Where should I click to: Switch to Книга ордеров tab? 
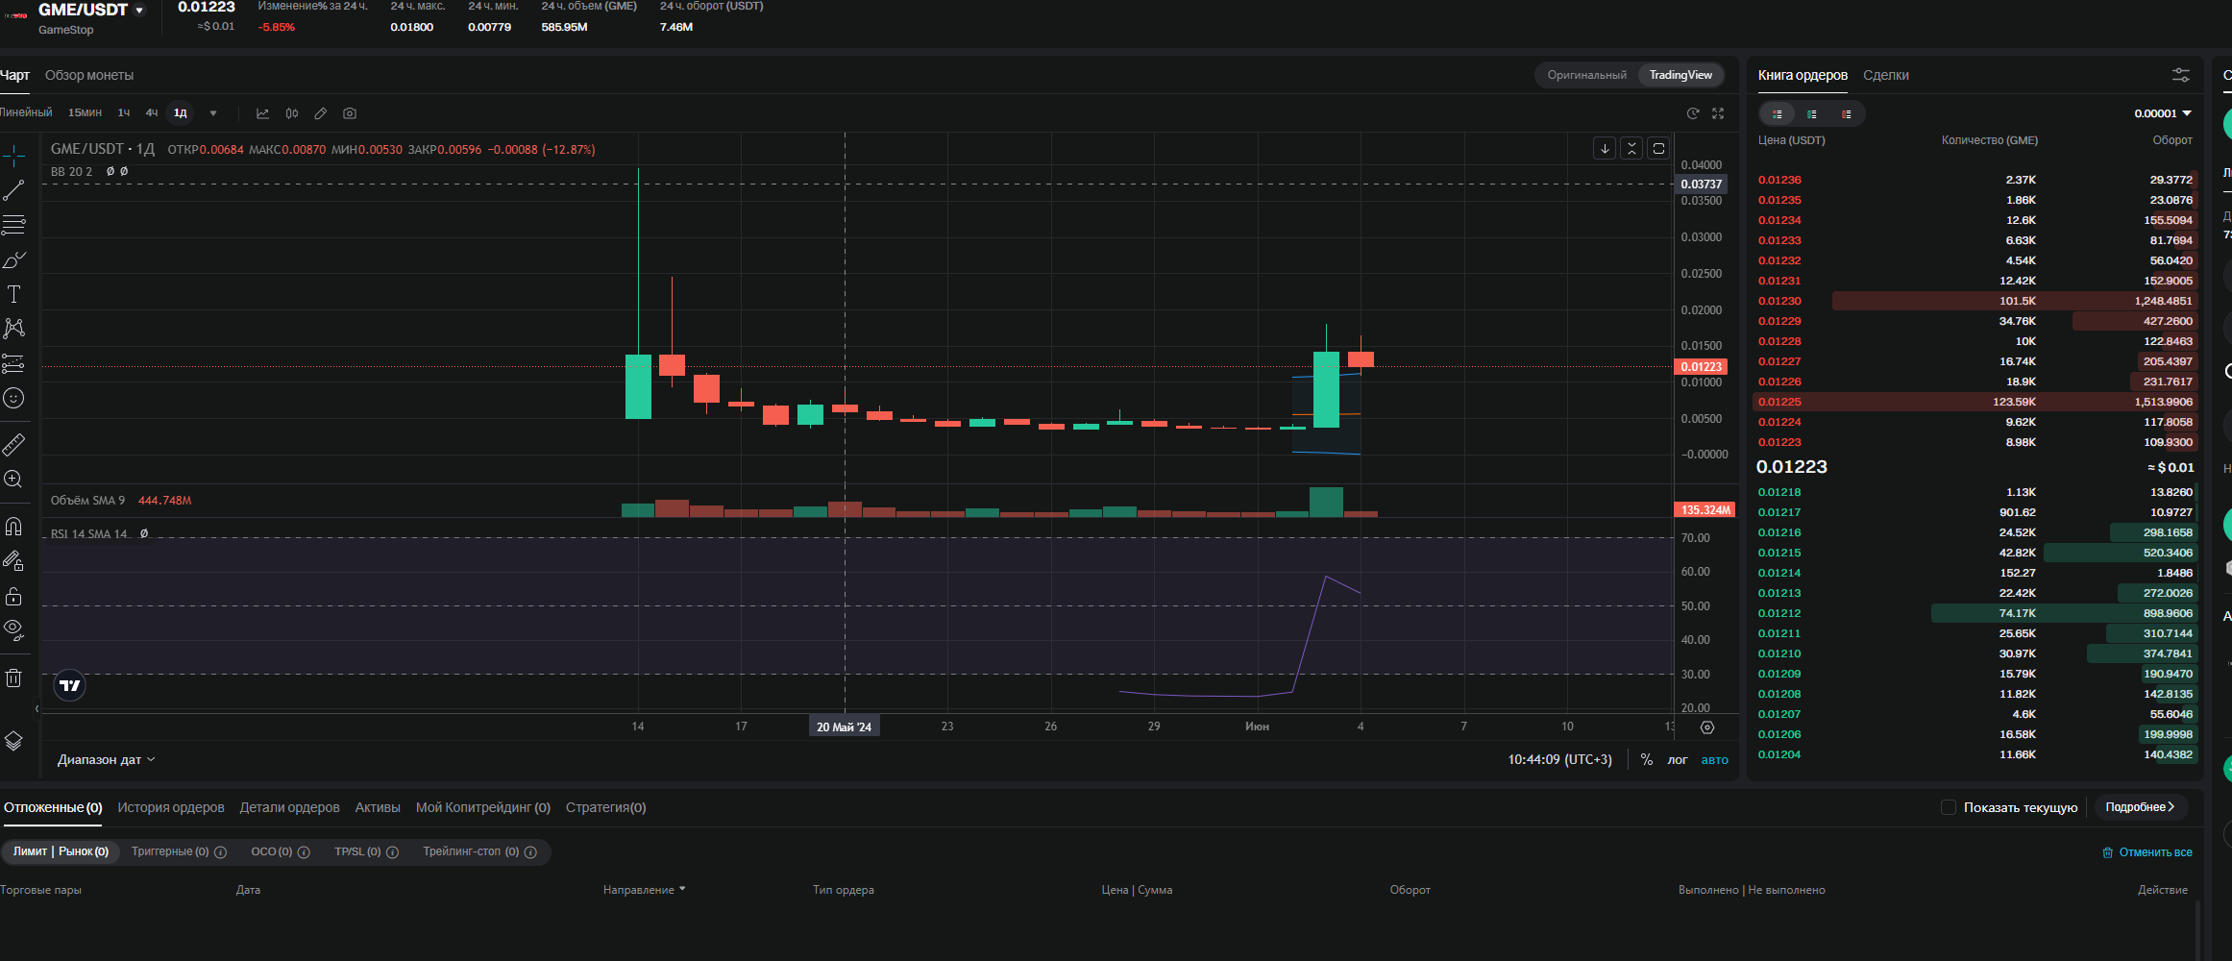pos(1803,75)
